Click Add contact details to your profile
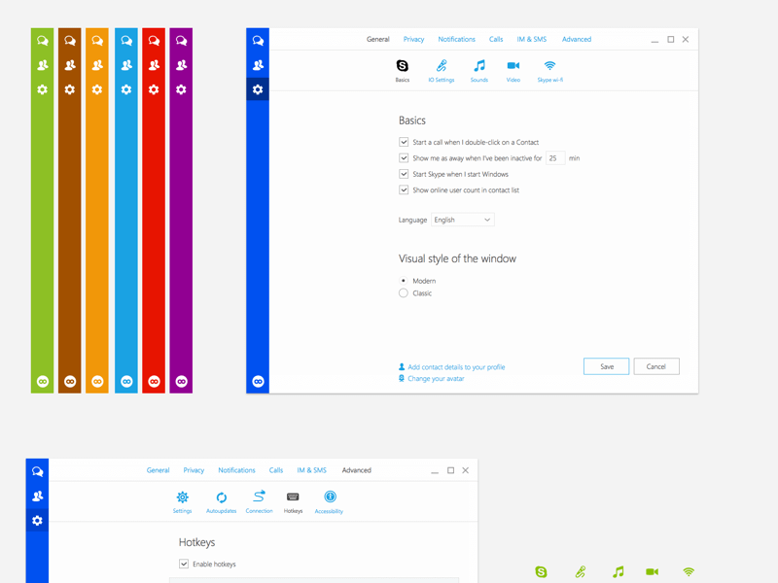 pyautogui.click(x=456, y=367)
